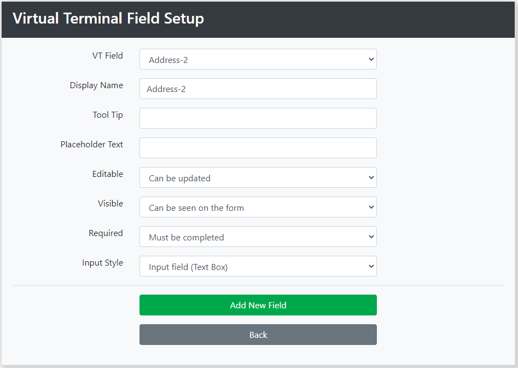The width and height of the screenshot is (518, 368).
Task: Open the VT Field dropdown
Action: [x=258, y=60]
